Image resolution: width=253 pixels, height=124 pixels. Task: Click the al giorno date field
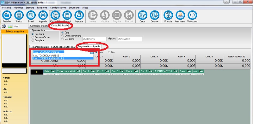tap(130, 39)
